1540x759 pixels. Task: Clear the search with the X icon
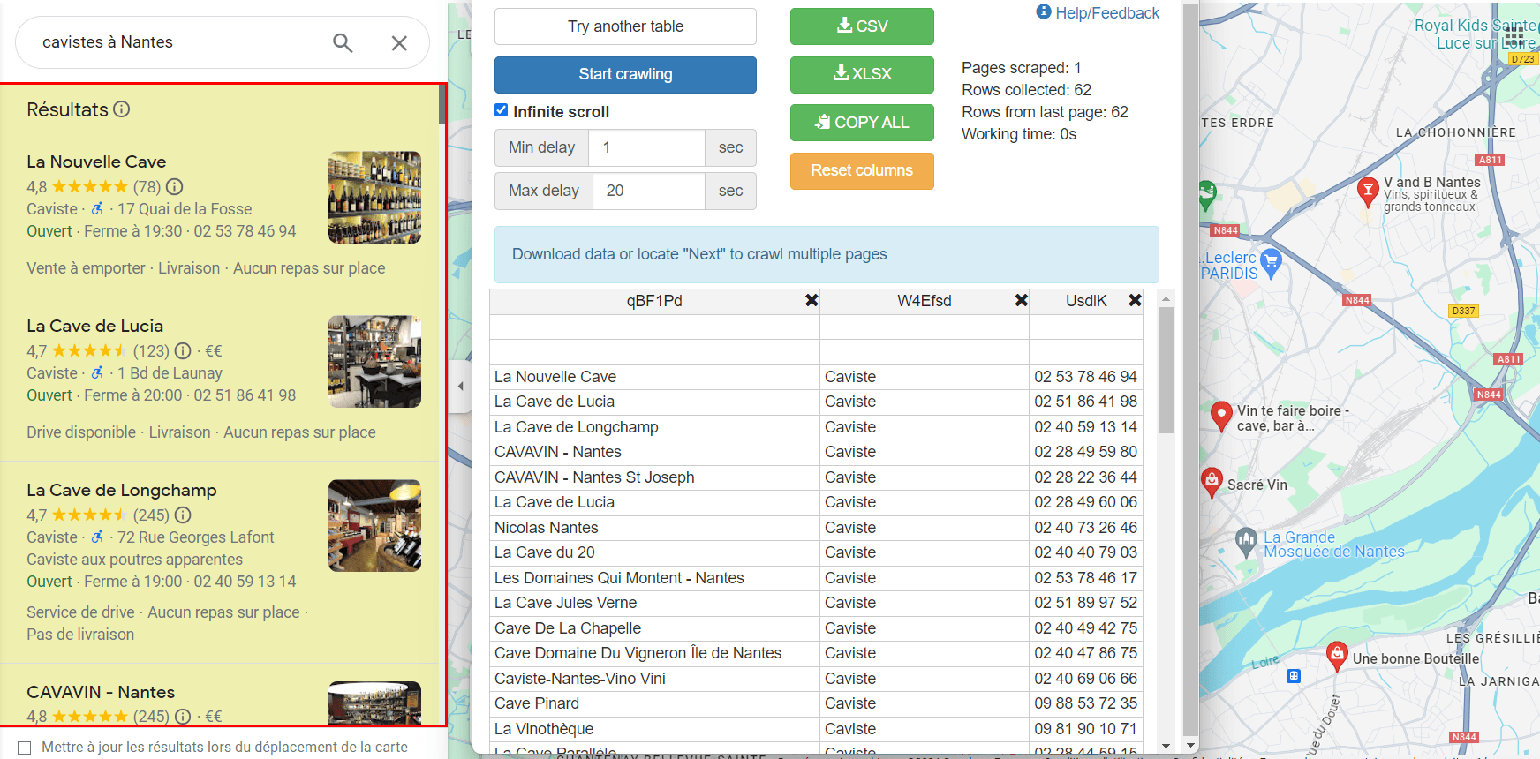399,42
